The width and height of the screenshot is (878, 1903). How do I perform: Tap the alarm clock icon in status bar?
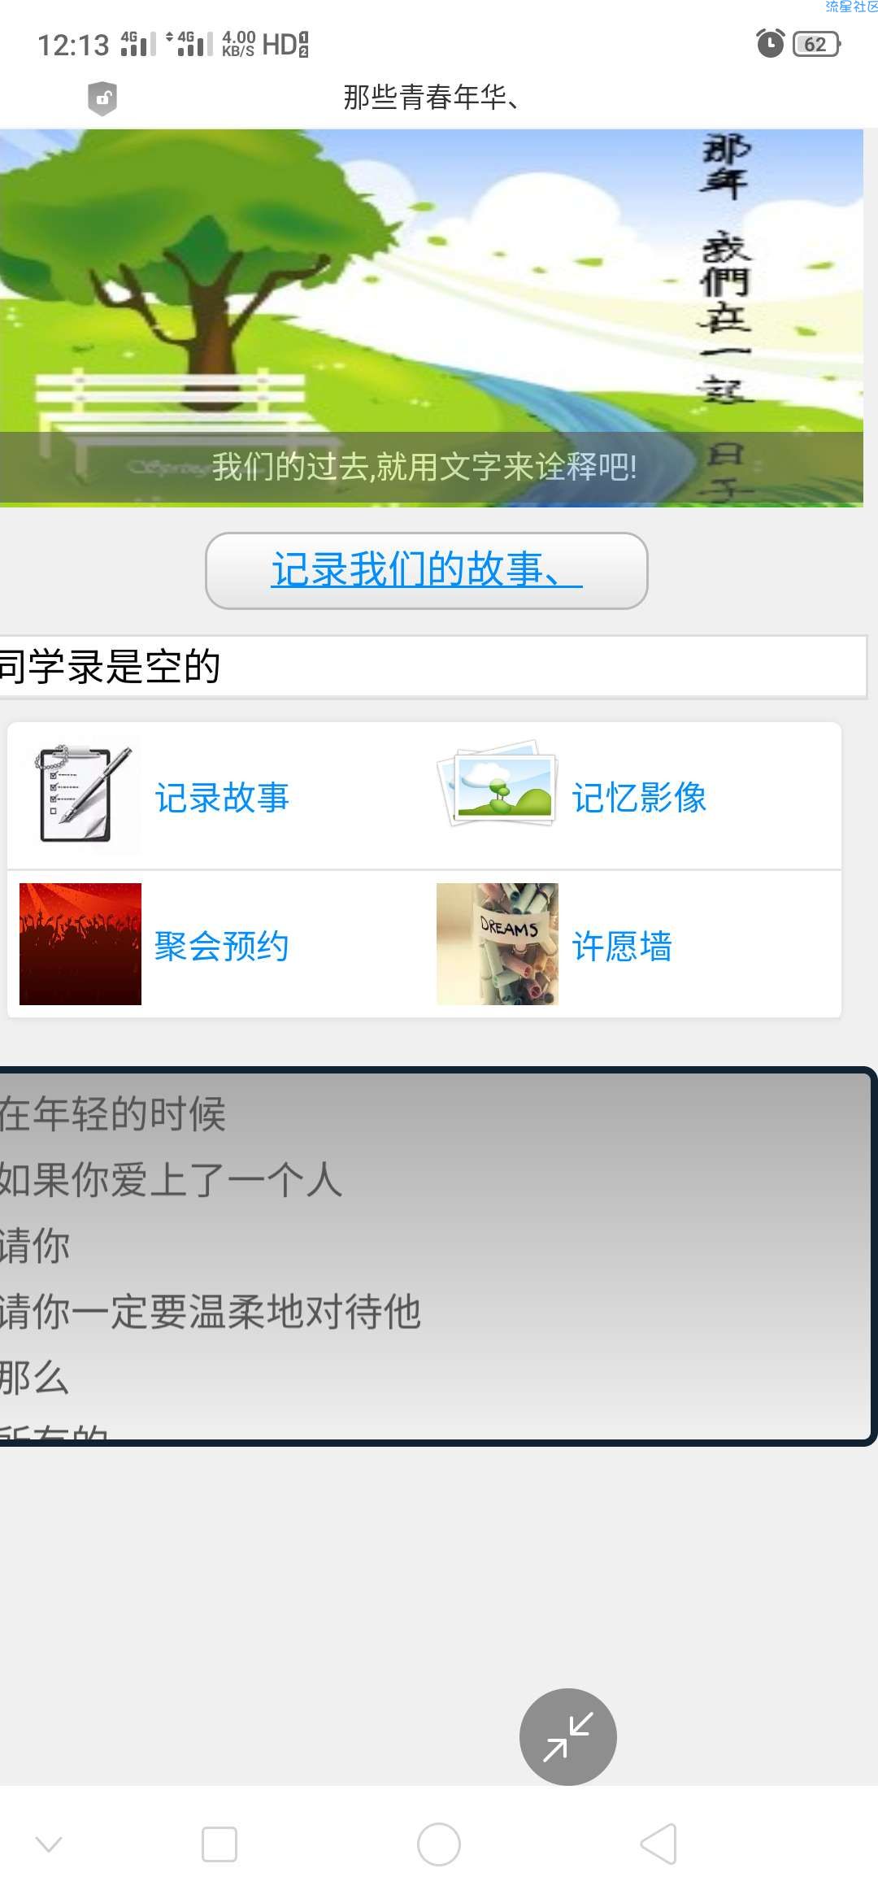pyautogui.click(x=770, y=43)
